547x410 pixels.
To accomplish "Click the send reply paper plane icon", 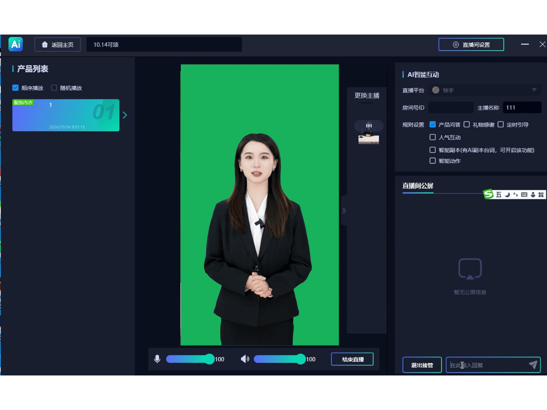I will pyautogui.click(x=533, y=365).
